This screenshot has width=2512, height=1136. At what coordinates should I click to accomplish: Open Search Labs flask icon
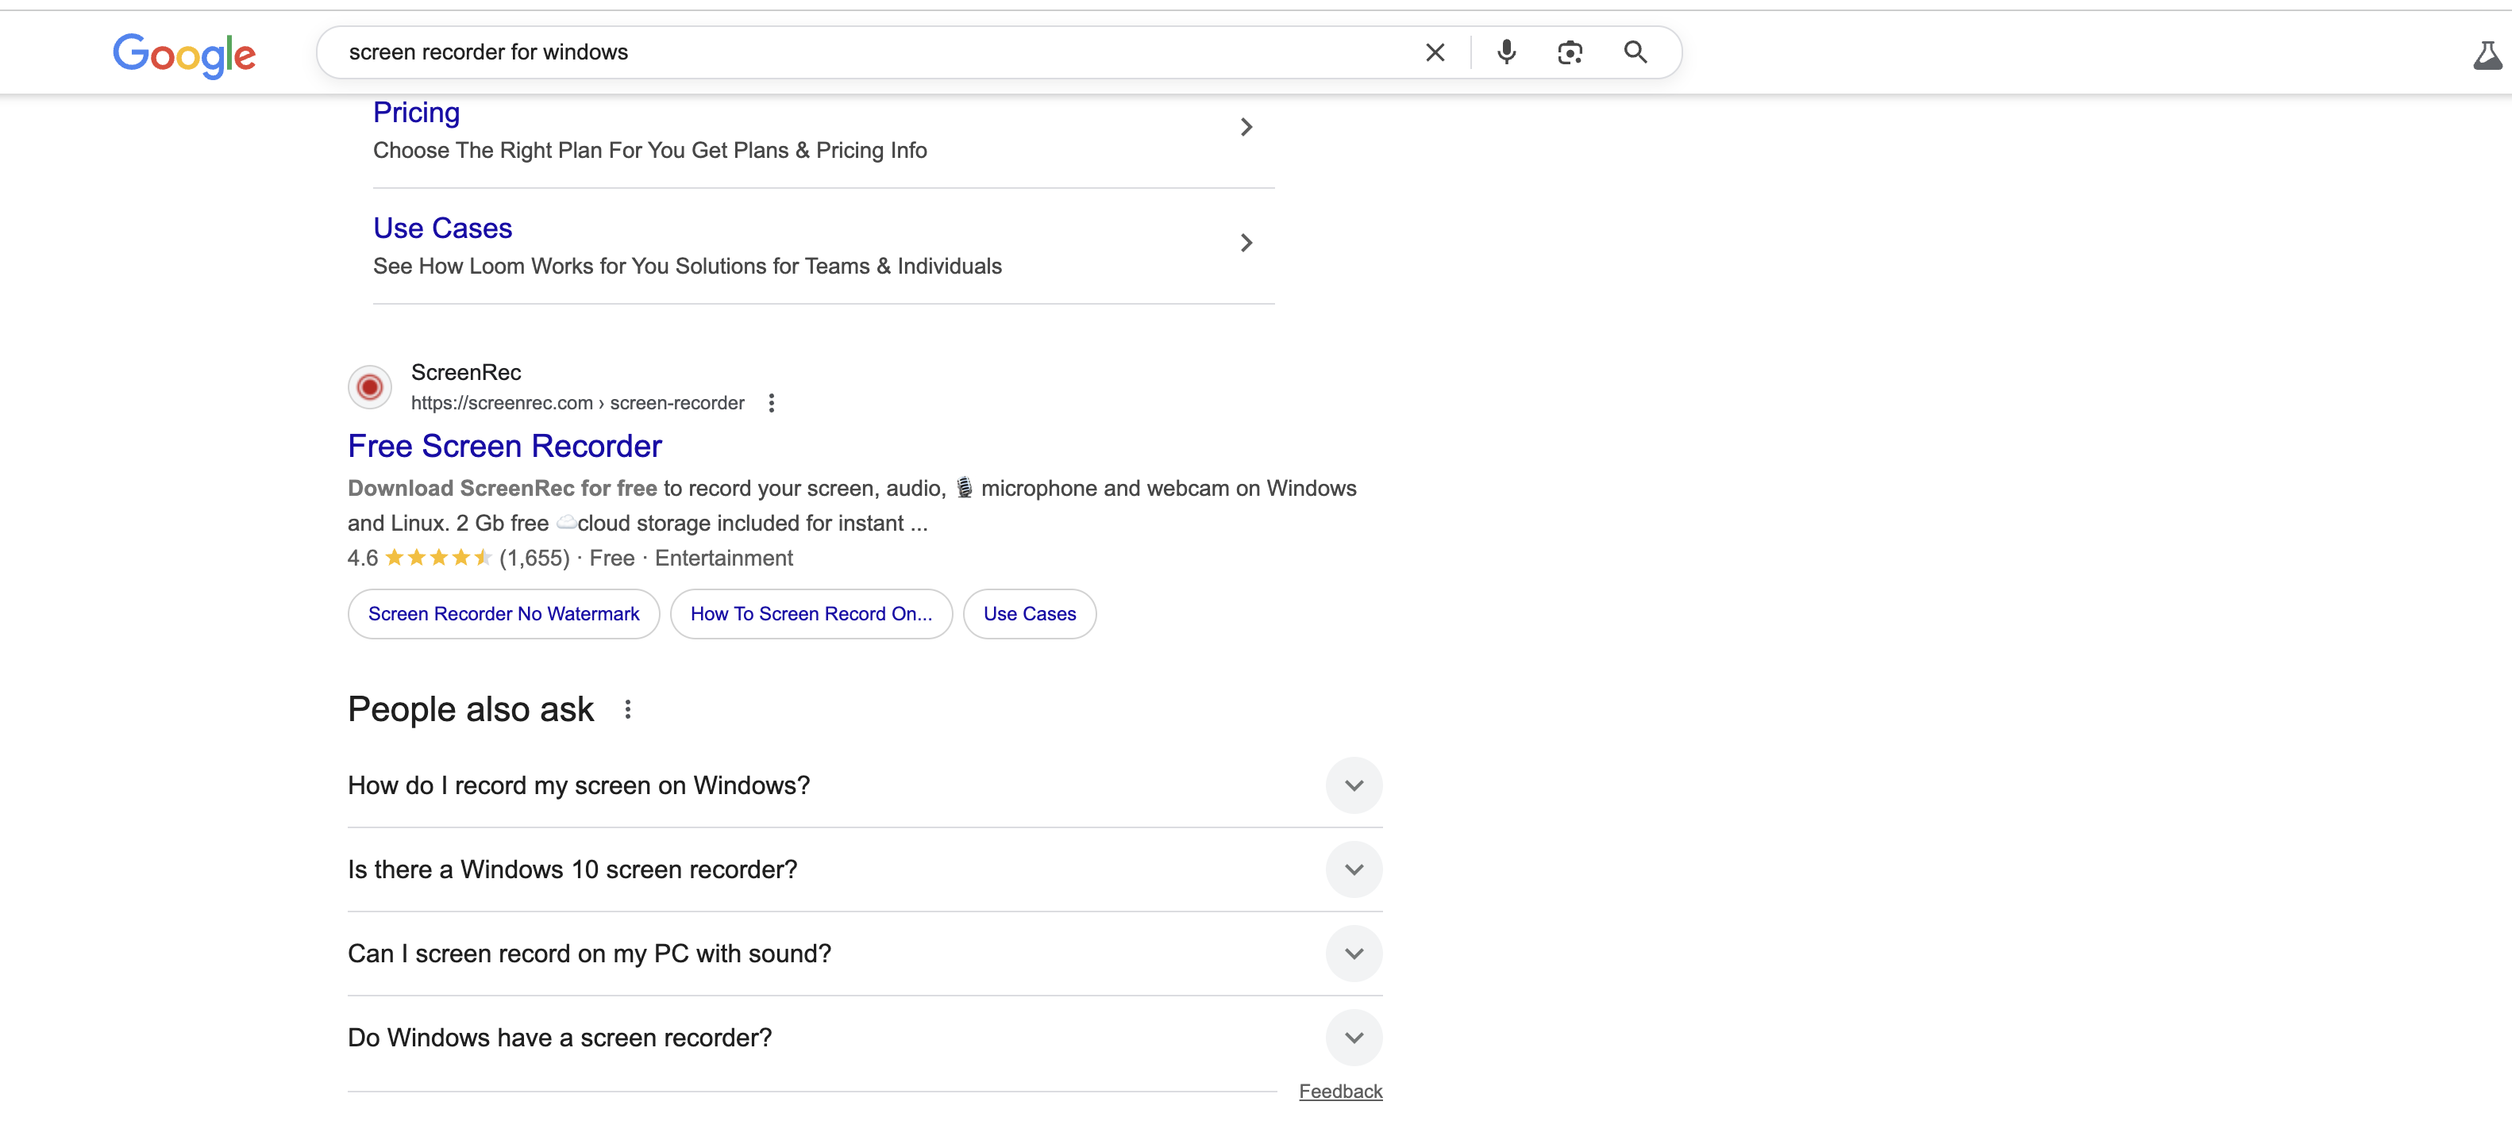(x=2486, y=56)
